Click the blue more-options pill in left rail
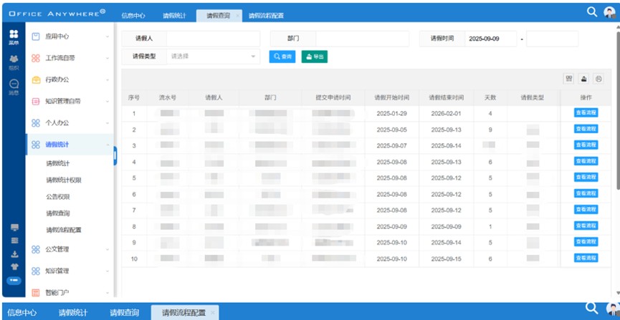The height and width of the screenshot is (320, 620). click(14, 279)
